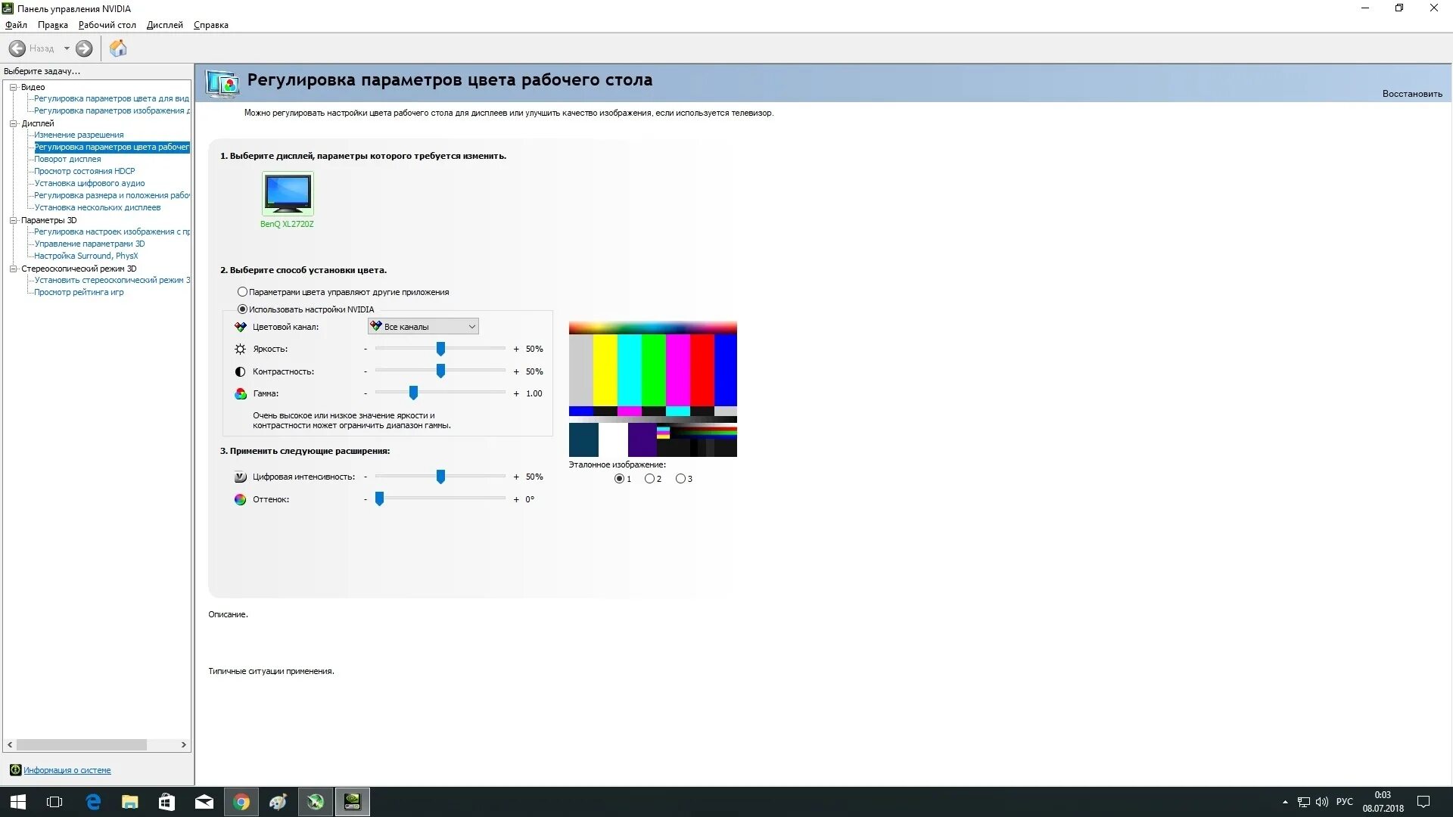The height and width of the screenshot is (817, 1453).
Task: Collapse the Параметры 3D tree node
Action: click(x=13, y=220)
